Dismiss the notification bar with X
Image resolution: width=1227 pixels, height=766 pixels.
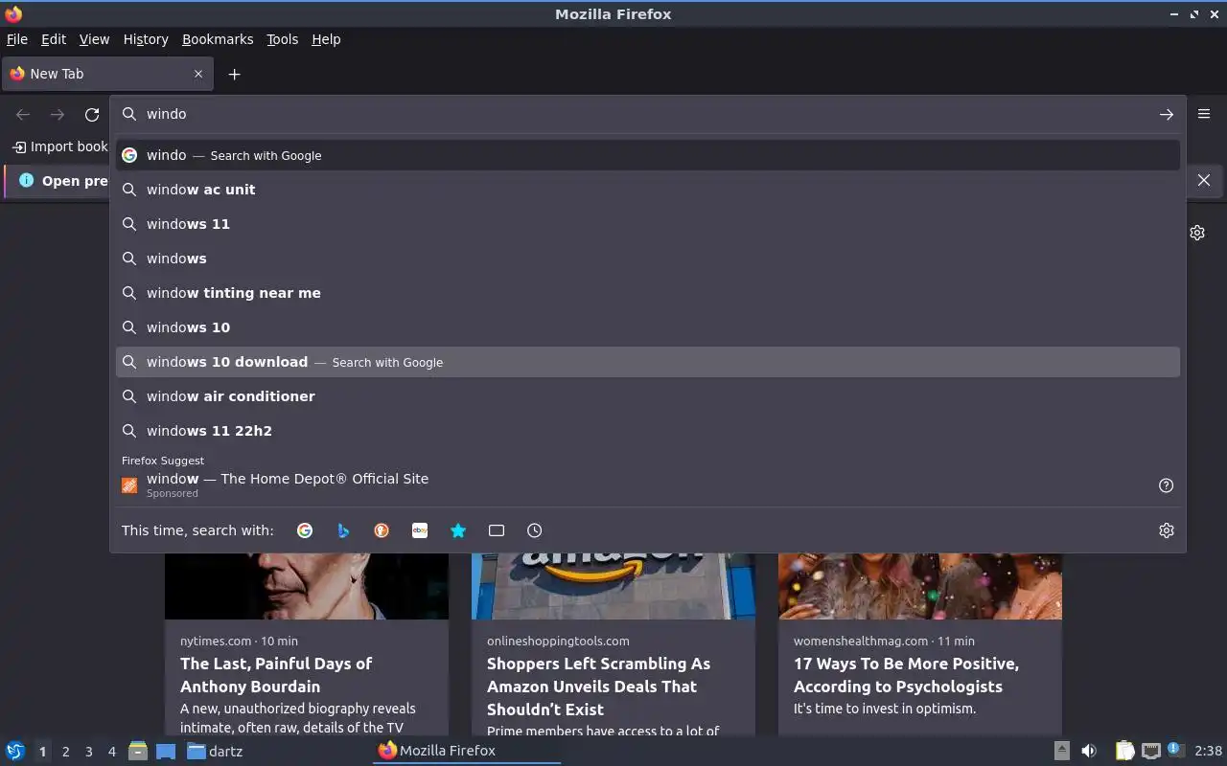pyautogui.click(x=1204, y=180)
